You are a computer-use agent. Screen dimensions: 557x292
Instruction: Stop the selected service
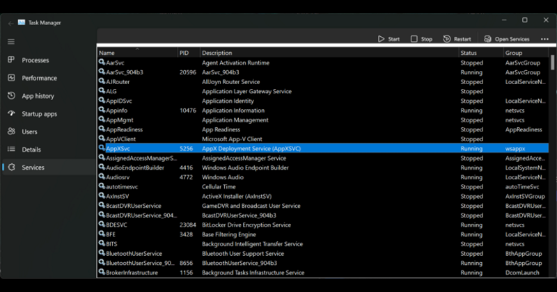(421, 39)
